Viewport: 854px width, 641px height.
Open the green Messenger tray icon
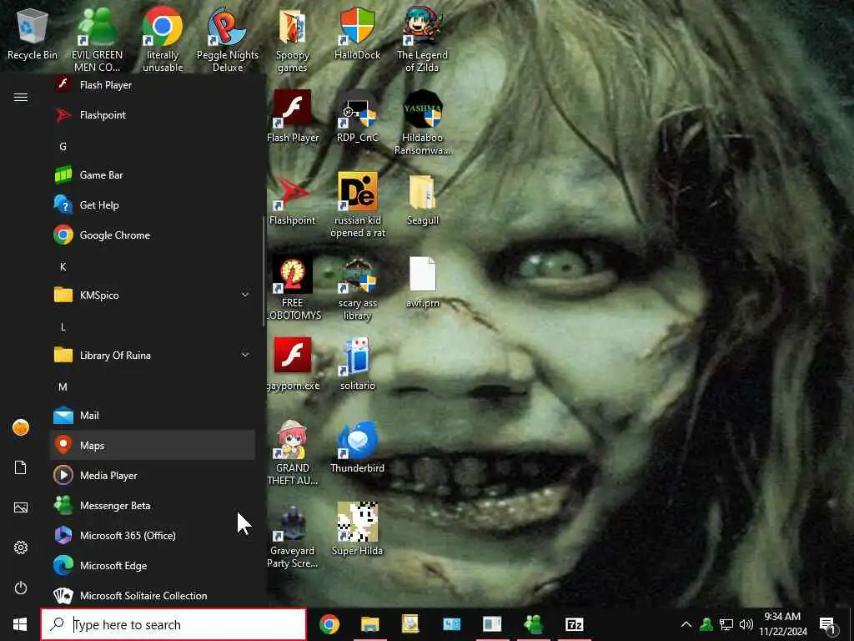click(706, 624)
